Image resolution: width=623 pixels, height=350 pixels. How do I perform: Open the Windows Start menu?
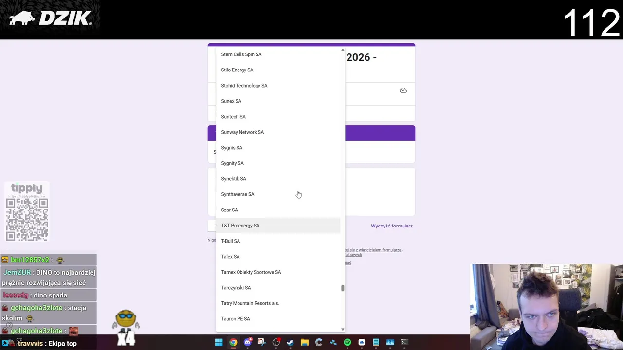coord(219,342)
